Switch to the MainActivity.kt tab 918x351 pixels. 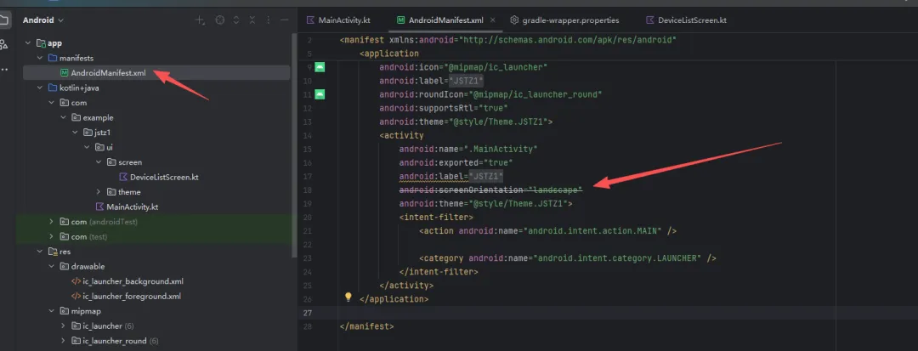pos(338,20)
